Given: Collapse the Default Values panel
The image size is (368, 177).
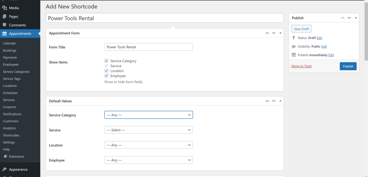Looking at the screenshot, I should pyautogui.click(x=280, y=101).
